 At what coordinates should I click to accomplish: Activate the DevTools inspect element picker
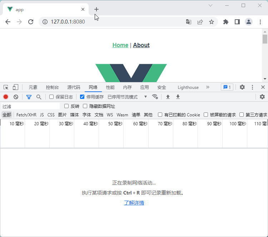pyautogui.click(x=6, y=87)
